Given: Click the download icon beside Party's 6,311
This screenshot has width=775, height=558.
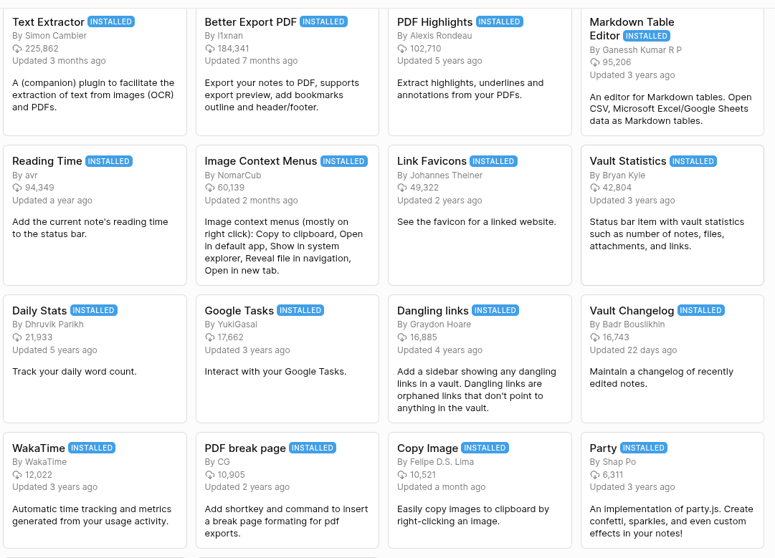Looking at the screenshot, I should click(x=595, y=475).
